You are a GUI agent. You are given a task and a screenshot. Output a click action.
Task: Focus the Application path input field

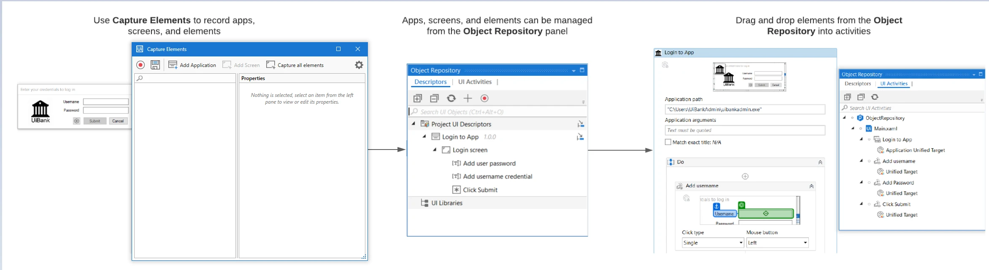(745, 109)
